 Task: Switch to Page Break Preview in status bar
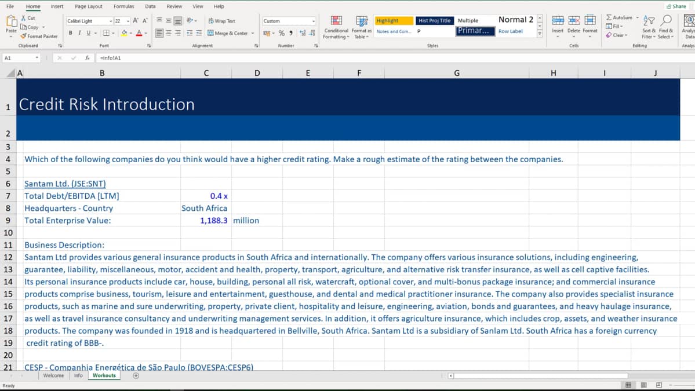[x=659, y=385]
